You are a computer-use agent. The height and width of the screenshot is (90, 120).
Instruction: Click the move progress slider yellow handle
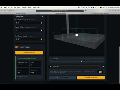click(82, 61)
